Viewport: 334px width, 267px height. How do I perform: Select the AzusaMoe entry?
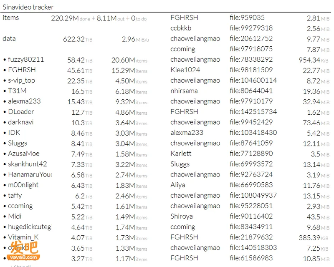coord(24,154)
